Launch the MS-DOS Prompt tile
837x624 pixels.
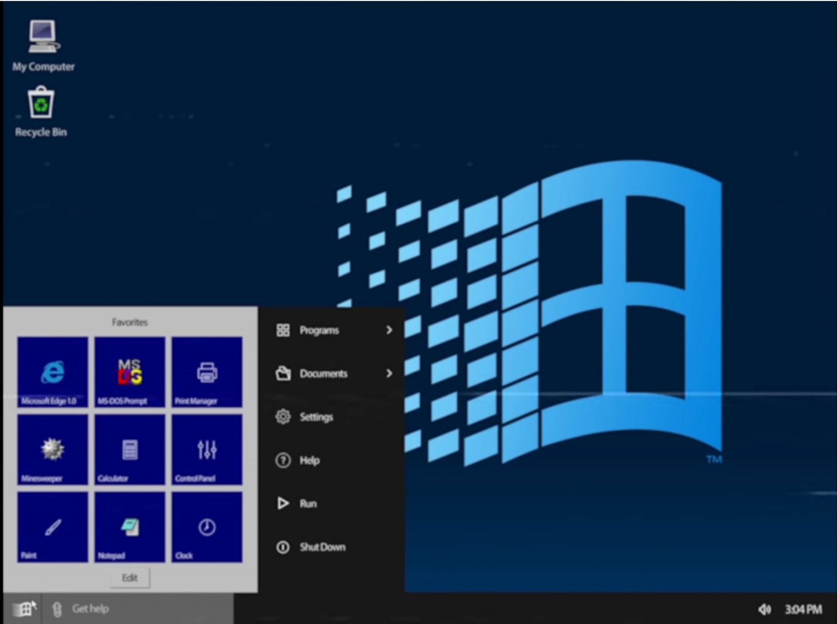click(x=130, y=372)
